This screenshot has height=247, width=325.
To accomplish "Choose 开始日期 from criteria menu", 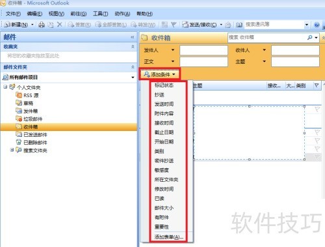I will (164, 142).
